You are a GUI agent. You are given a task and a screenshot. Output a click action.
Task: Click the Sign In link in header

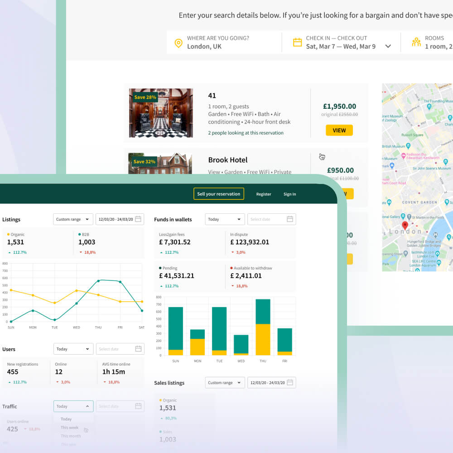(289, 194)
